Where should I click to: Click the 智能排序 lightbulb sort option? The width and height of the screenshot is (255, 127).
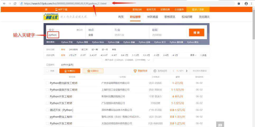point(140,71)
